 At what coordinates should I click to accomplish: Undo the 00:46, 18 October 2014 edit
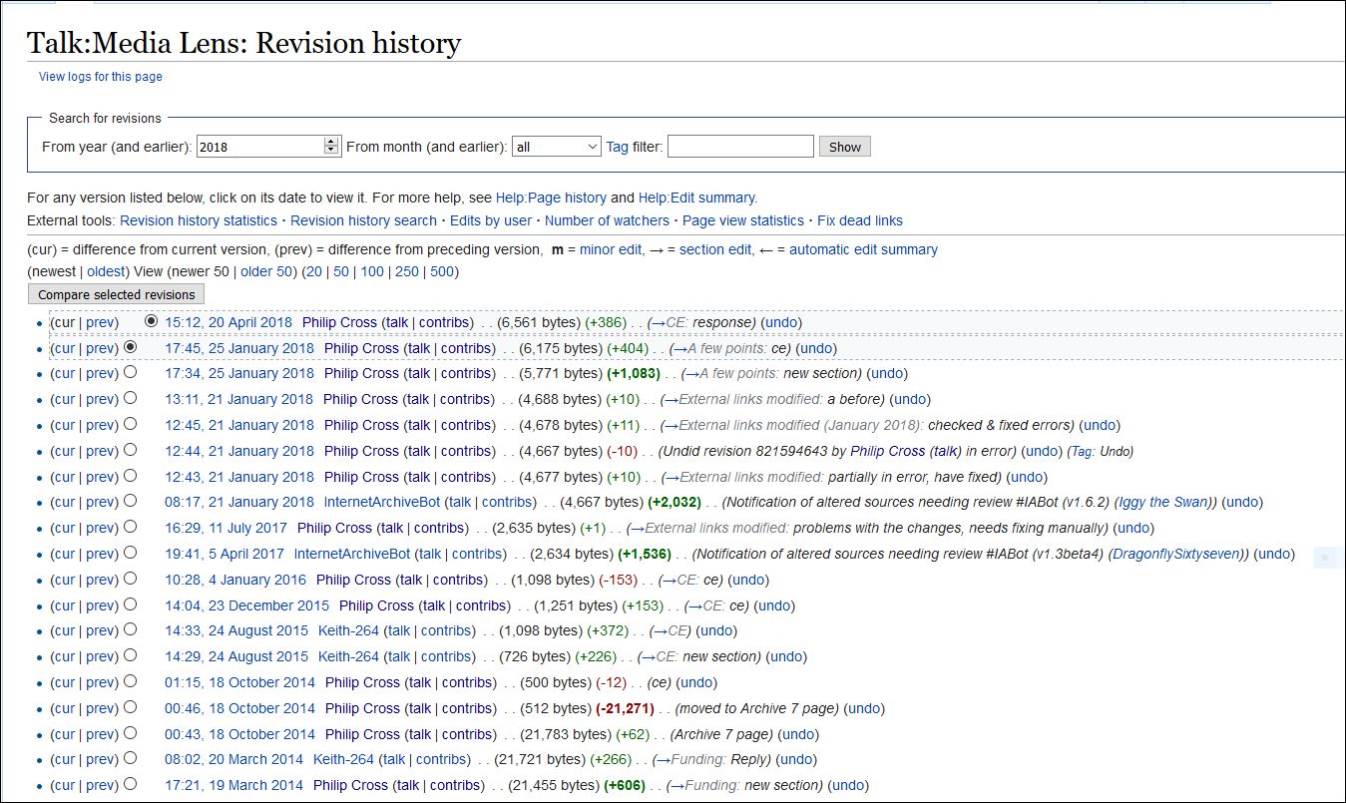click(864, 708)
